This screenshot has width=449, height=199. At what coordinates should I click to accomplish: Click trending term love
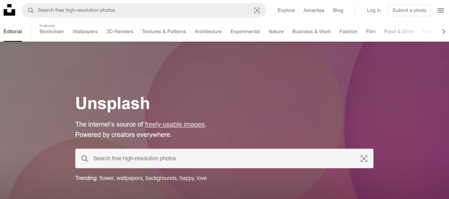[202, 178]
